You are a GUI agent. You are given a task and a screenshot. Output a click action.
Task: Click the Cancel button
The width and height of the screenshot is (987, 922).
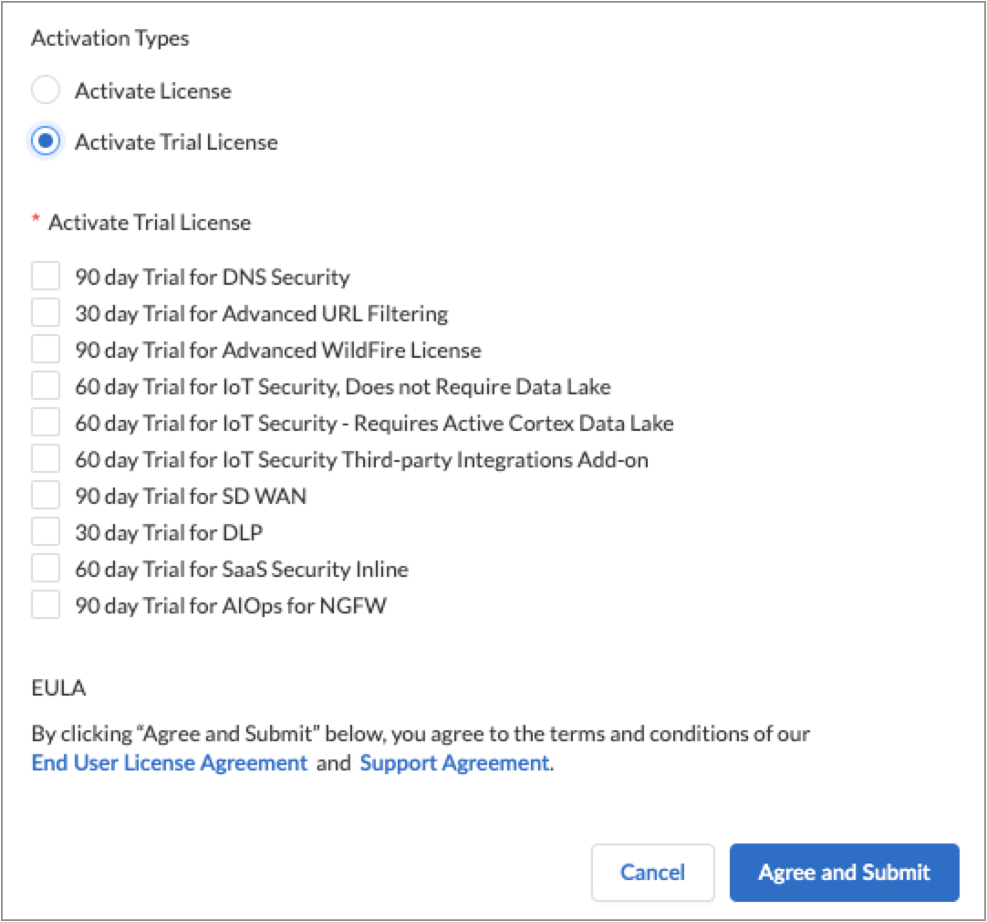click(652, 872)
